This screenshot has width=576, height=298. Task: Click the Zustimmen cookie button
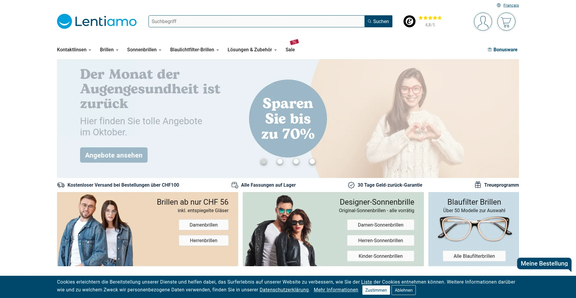376,290
